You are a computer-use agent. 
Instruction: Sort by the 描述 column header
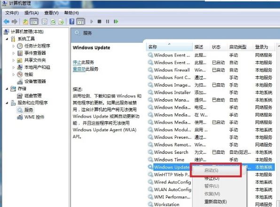pyautogui.click(x=201, y=47)
